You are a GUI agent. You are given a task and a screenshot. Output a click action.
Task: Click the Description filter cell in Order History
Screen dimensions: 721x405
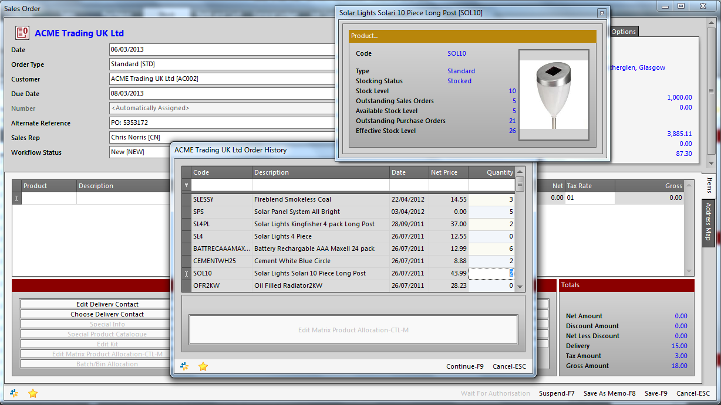tap(321, 185)
